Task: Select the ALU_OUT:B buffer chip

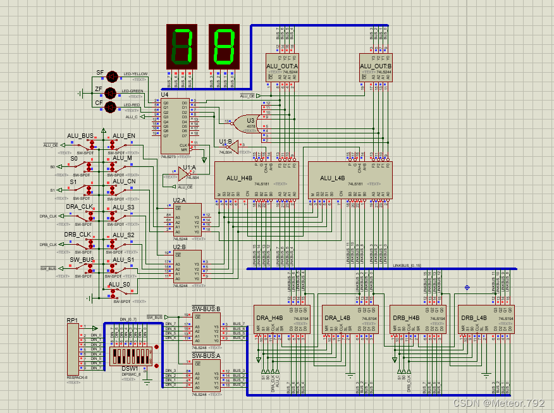Action: click(x=376, y=68)
